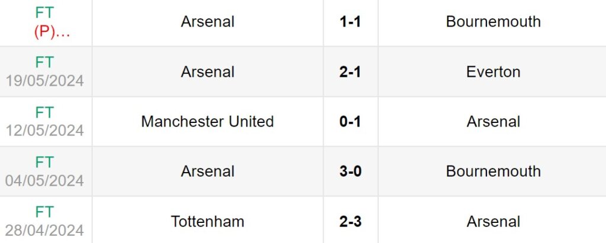The width and height of the screenshot is (606, 243).
Task: Open the Manchester United team link
Action: [208, 122]
